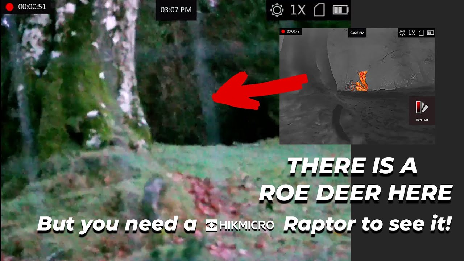Click the large battery level icon
The image size is (464, 261).
(x=340, y=10)
